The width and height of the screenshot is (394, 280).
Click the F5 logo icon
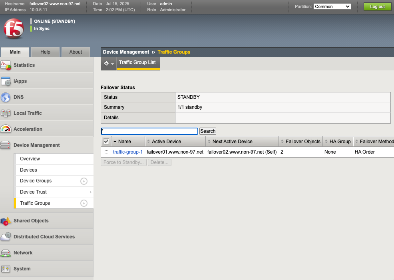(14, 29)
